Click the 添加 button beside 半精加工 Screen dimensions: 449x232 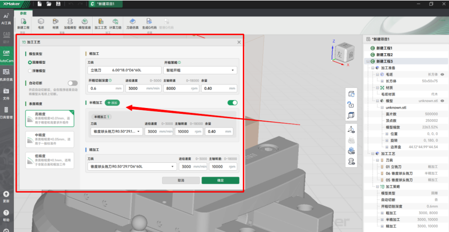(112, 102)
